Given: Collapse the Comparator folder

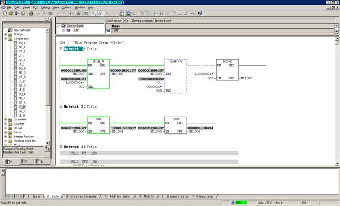Looking at the screenshot, I should coord(6,39).
